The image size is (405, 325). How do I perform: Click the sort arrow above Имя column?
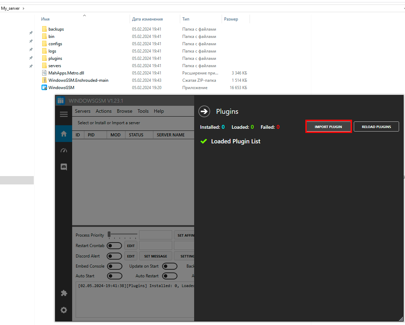click(x=84, y=15)
